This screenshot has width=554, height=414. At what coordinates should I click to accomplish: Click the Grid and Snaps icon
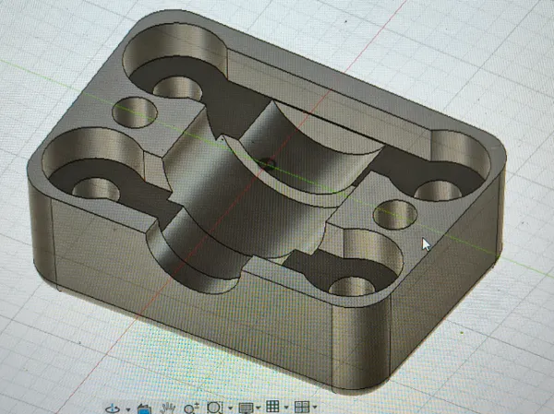pos(272,407)
